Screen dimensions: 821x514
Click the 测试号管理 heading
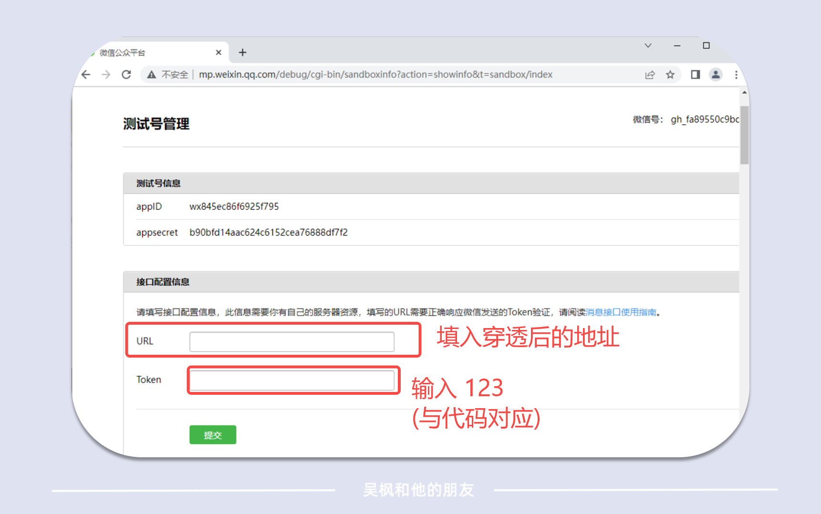(156, 124)
